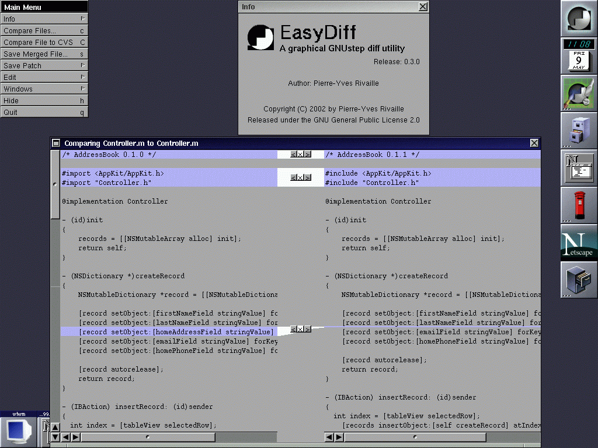Expand the Edit submenu
The height and width of the screenshot is (448, 598).
click(x=44, y=77)
